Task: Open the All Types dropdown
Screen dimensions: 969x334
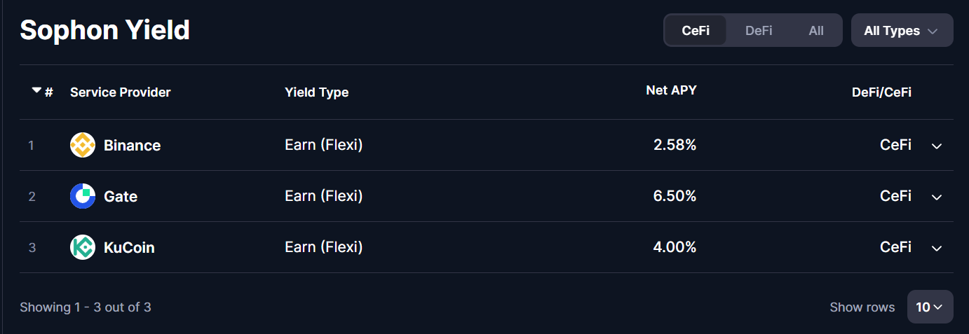Action: (x=902, y=30)
